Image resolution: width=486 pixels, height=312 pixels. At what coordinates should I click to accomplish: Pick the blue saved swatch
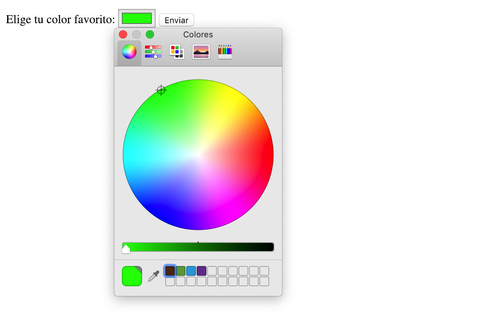191,271
